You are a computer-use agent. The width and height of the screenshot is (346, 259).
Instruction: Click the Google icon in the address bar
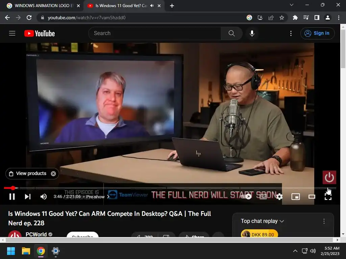[x=249, y=18]
